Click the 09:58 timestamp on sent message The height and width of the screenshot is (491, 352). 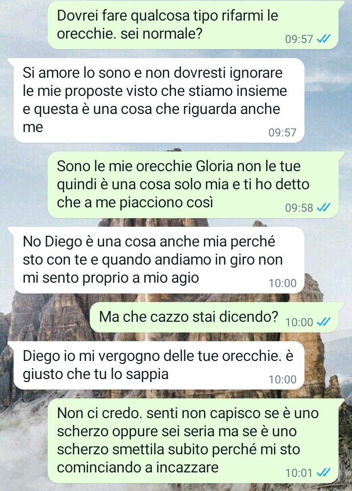click(x=299, y=208)
